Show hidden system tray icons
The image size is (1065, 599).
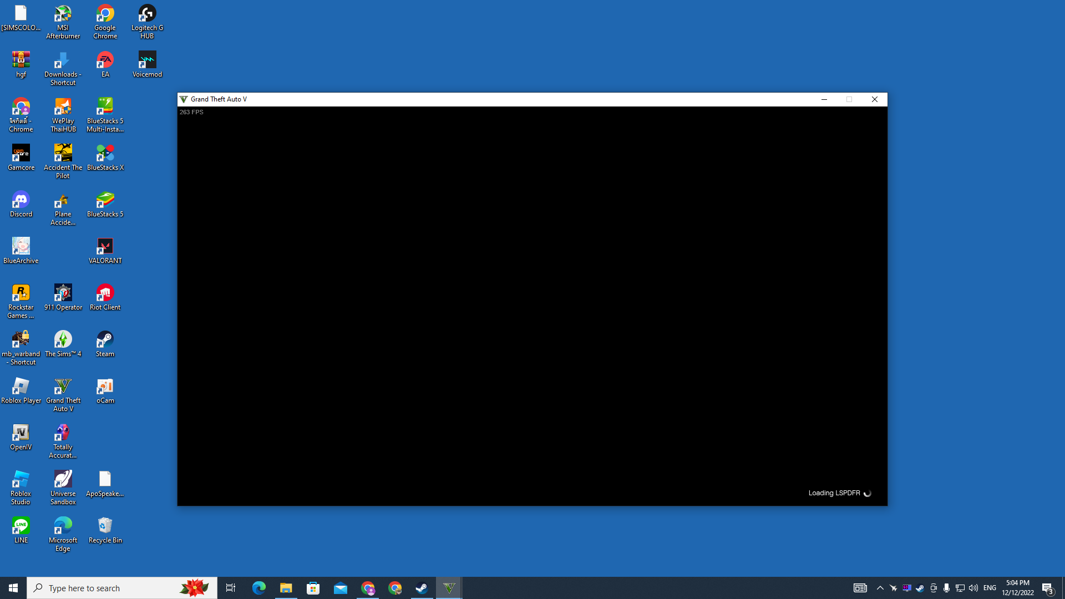880,588
